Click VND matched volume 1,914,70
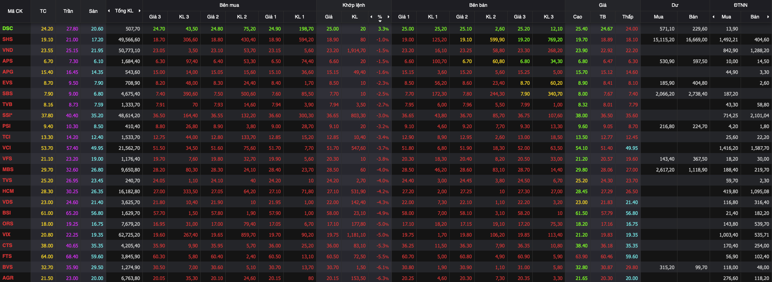Screen dimensions: 772x282 pyautogui.click(x=356, y=51)
